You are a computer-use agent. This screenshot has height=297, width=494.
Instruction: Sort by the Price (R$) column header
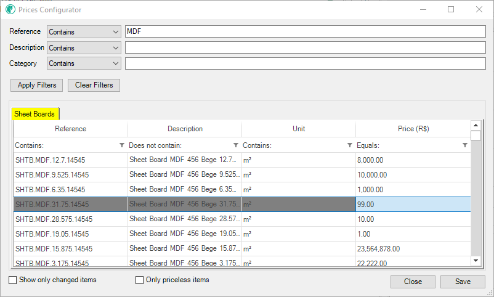pos(413,129)
